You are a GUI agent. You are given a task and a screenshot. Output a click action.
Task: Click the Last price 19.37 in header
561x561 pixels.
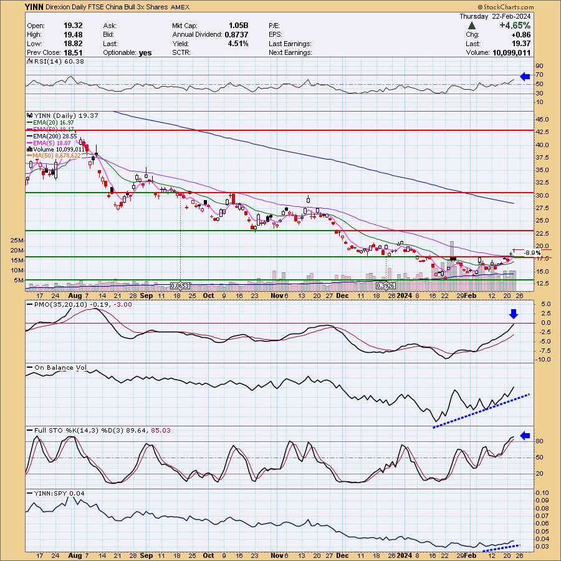(x=521, y=44)
